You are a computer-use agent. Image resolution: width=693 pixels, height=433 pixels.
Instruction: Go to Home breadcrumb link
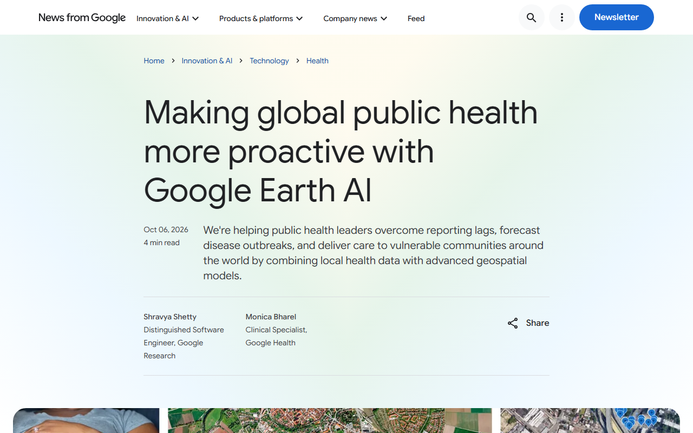(154, 61)
